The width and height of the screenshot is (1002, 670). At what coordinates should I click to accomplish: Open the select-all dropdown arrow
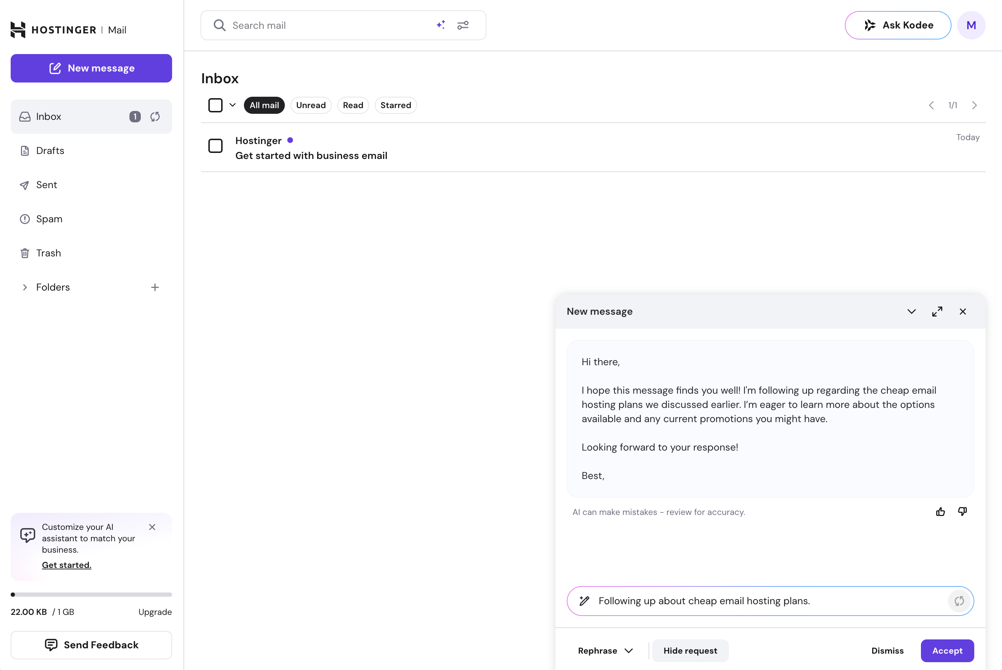pos(232,105)
